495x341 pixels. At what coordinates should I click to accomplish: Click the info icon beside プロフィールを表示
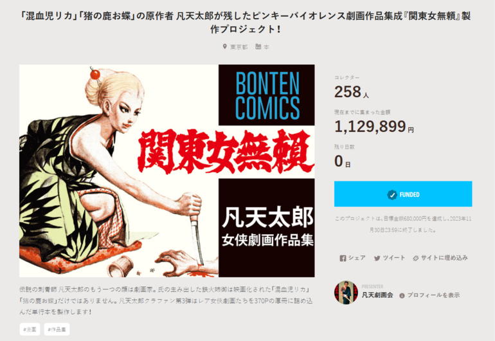tap(402, 295)
